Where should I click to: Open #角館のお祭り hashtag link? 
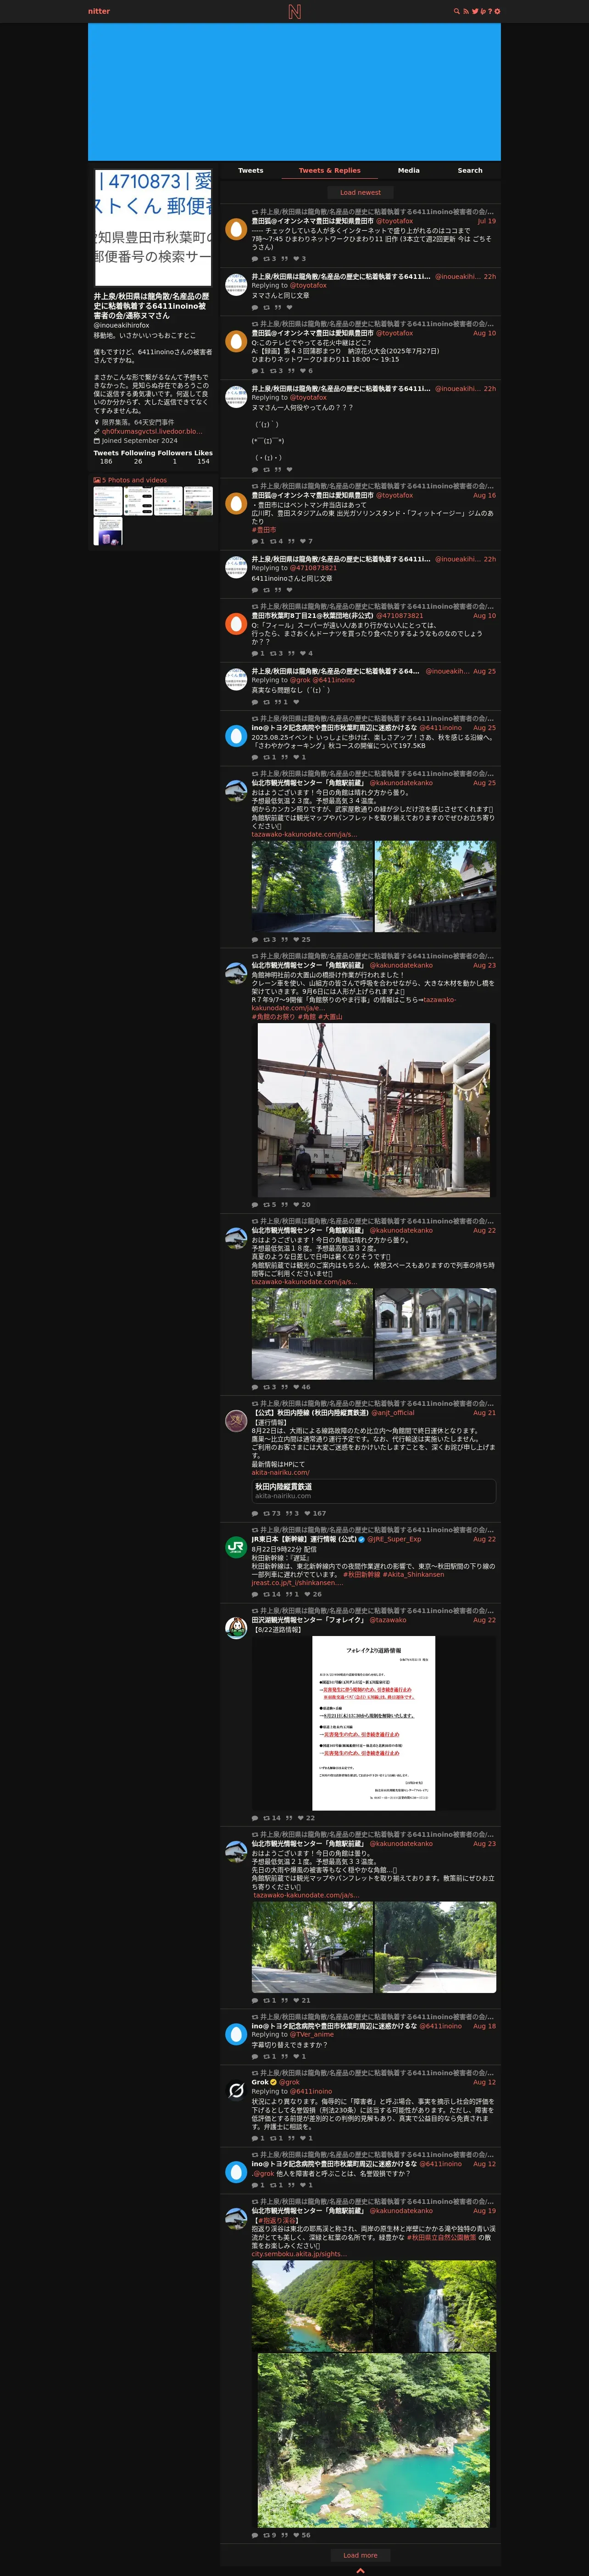coord(272,1017)
